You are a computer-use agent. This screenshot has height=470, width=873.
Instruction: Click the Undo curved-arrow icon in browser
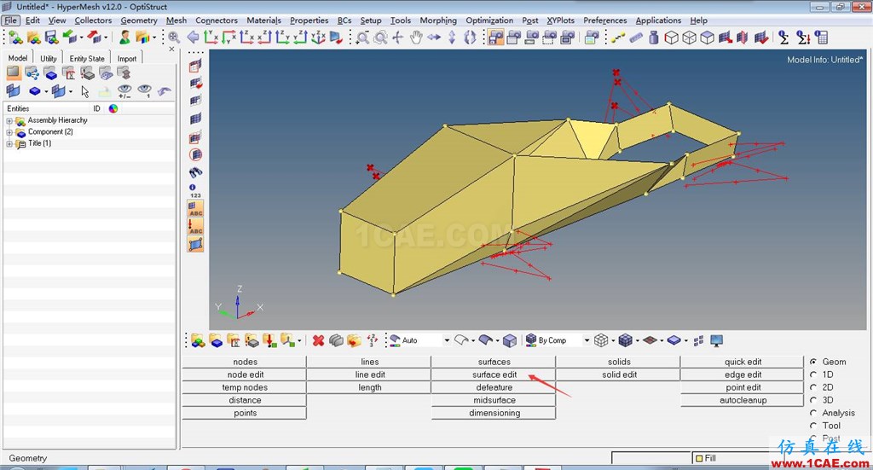164,90
